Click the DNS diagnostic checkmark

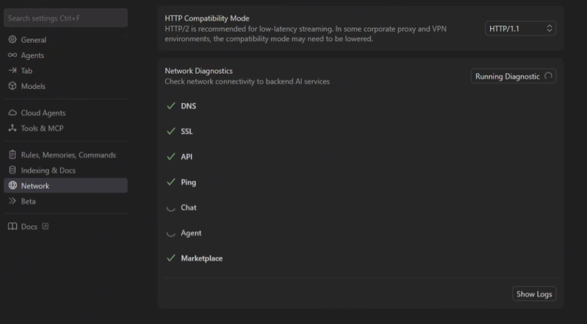point(171,106)
